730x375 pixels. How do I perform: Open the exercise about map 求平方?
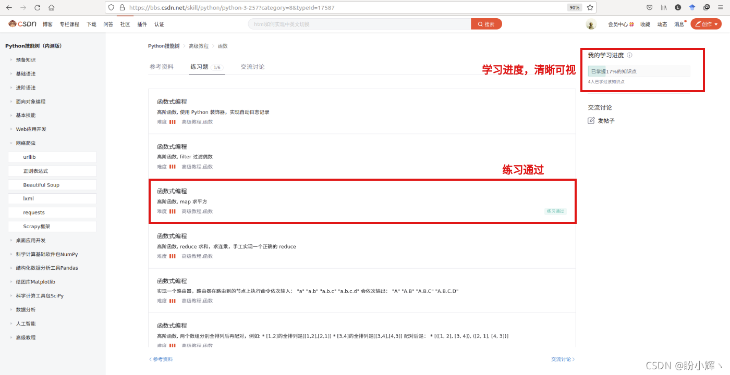click(362, 202)
